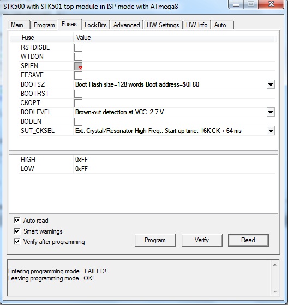Open the LockBits tab

pyautogui.click(x=95, y=25)
